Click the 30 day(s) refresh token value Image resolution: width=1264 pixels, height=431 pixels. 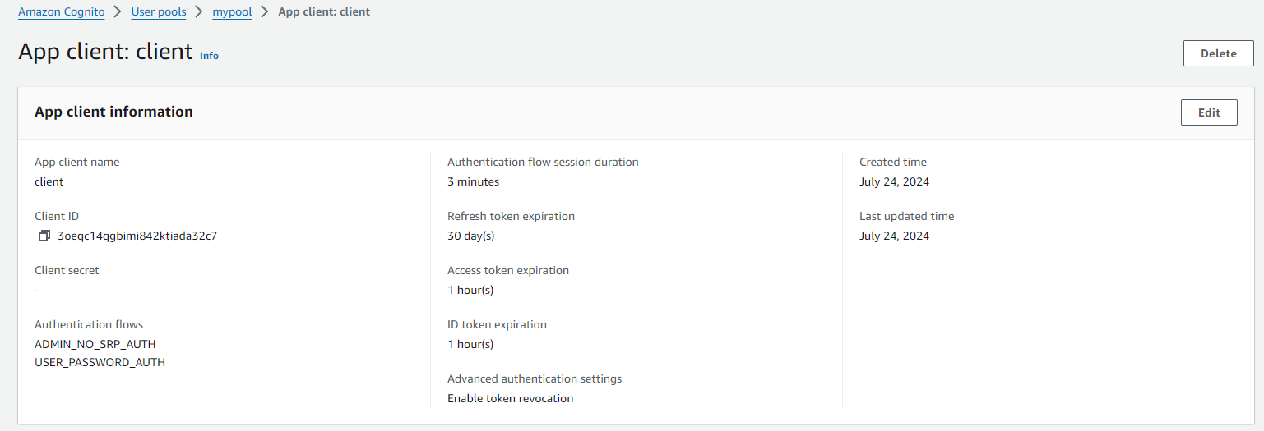pos(471,236)
